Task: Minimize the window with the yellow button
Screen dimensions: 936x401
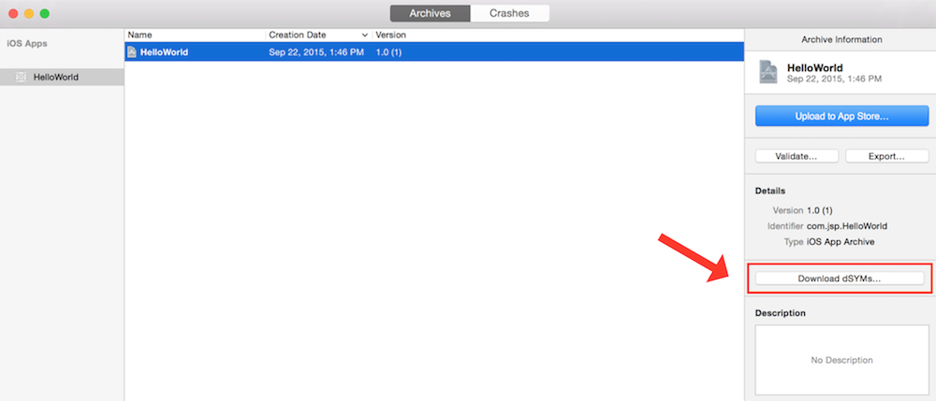Action: pyautogui.click(x=29, y=13)
